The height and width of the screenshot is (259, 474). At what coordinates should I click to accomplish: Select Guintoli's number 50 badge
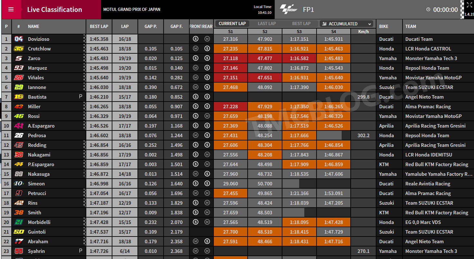pos(19,232)
